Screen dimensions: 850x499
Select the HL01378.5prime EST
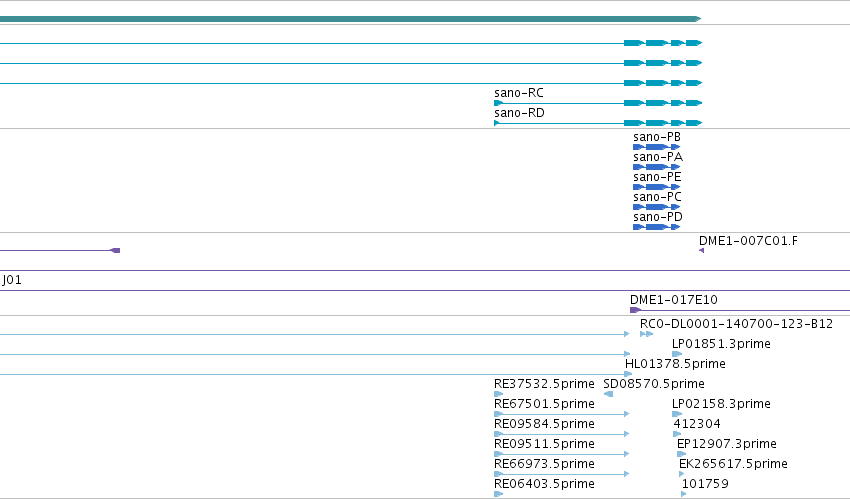(675, 364)
